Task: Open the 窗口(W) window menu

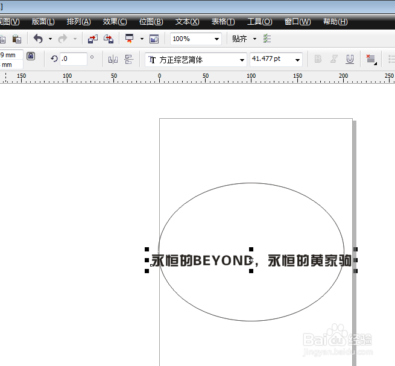Action: click(x=297, y=22)
